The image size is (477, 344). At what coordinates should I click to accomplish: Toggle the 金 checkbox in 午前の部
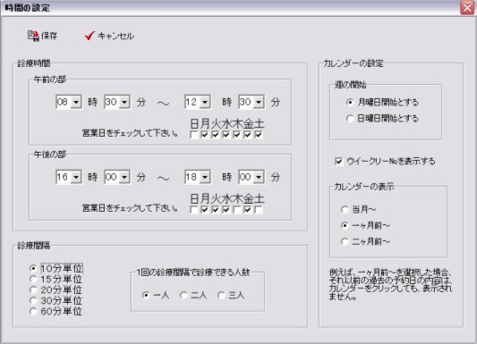tap(248, 135)
